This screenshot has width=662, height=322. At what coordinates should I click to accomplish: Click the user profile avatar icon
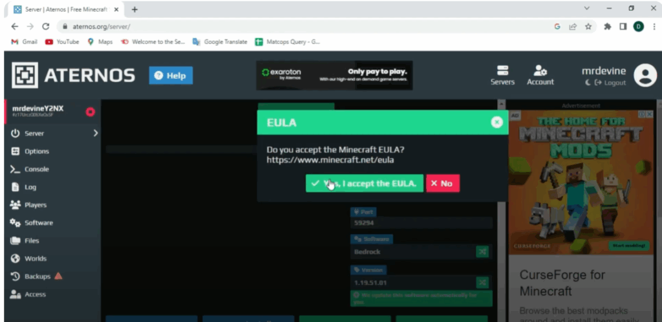point(645,76)
